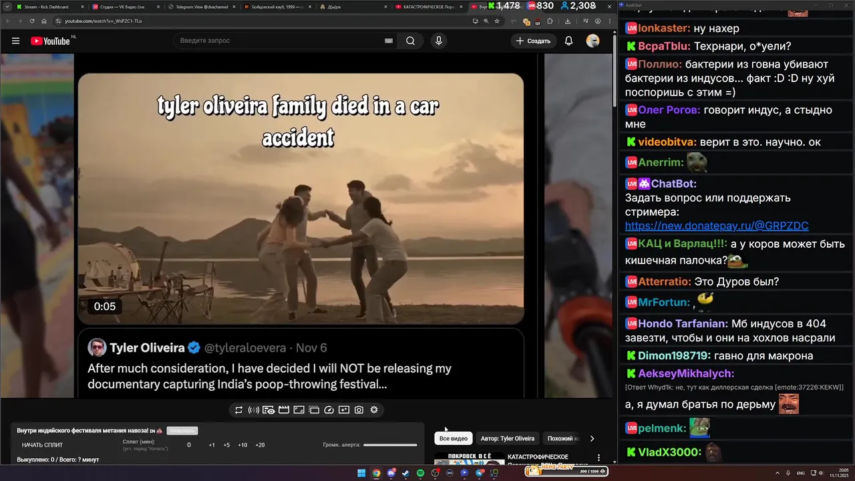
Task: Toggle the loop icon in the player toolbar
Action: [238, 410]
